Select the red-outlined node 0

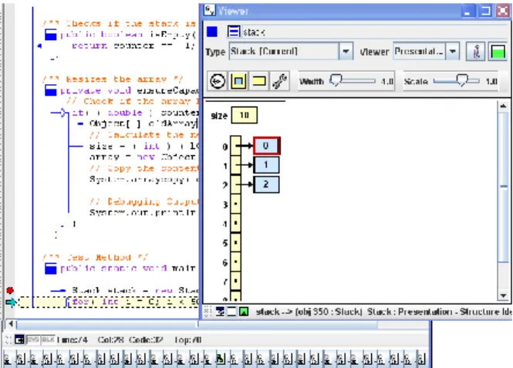[266, 146]
